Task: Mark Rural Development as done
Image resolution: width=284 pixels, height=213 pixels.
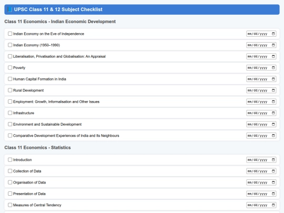Action: point(10,90)
